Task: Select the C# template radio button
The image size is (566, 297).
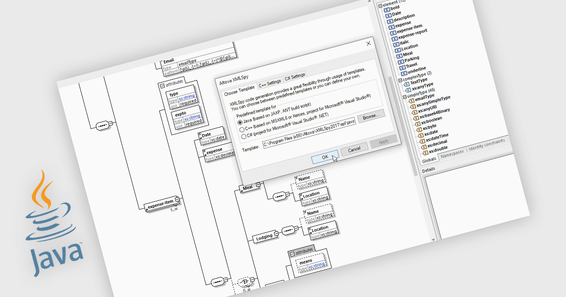Action: point(243,137)
